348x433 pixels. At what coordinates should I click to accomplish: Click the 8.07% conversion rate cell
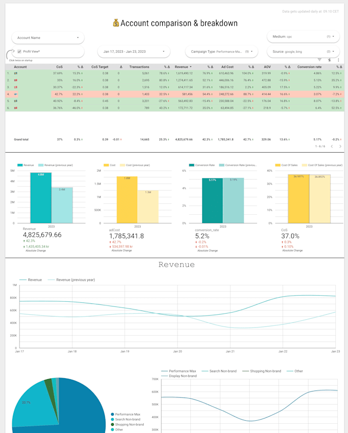coord(317,101)
